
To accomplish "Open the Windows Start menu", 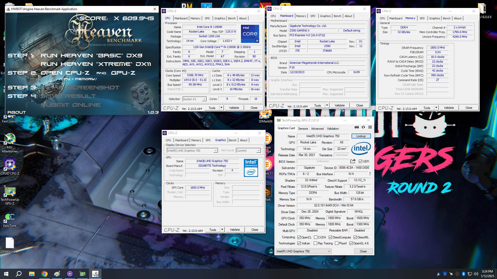I will [6, 274].
